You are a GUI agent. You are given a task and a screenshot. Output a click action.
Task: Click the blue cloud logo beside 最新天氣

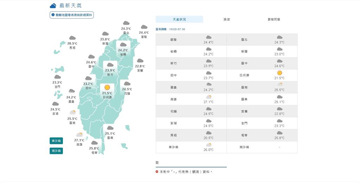point(53,6)
